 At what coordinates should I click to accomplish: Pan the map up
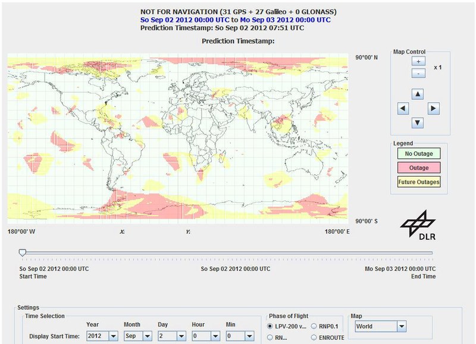click(x=418, y=94)
